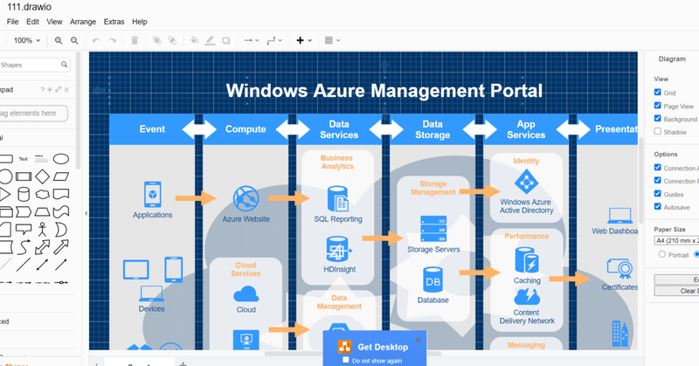Screen dimensions: 699x366
Task: Toggle the Grid checkbox
Action: 658,93
